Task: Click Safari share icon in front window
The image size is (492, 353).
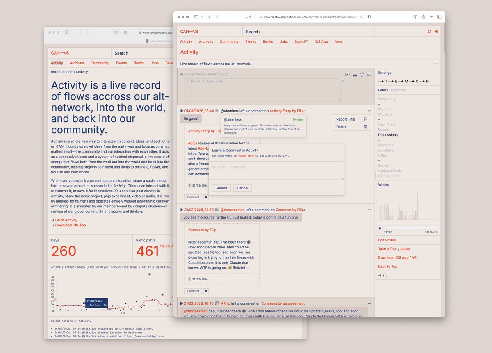Action: coord(423,17)
